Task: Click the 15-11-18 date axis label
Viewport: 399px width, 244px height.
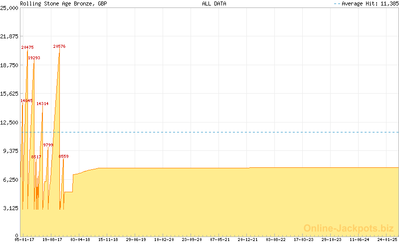Action: tap(108, 240)
